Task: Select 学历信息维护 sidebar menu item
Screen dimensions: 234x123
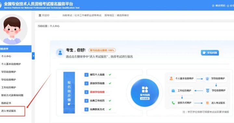Action: 8,72
